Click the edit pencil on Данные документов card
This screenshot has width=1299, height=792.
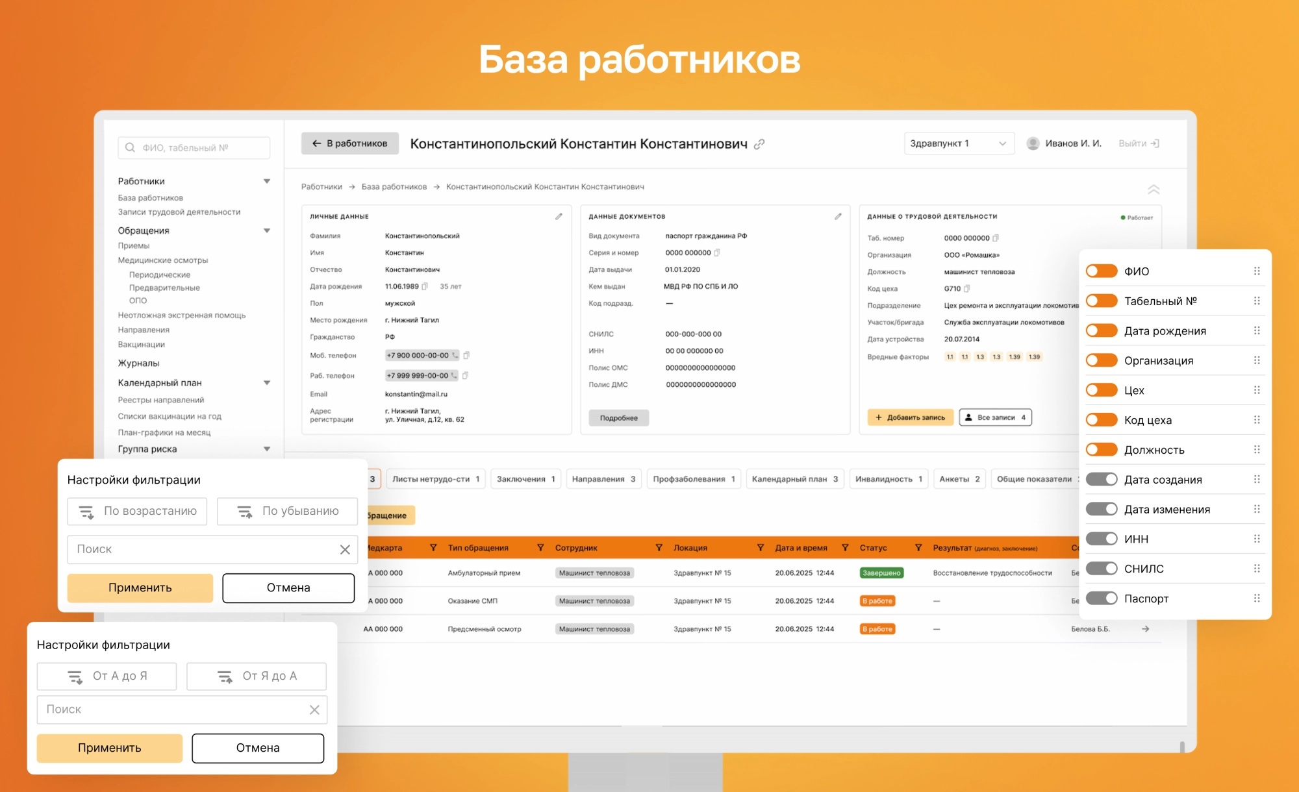(x=839, y=216)
